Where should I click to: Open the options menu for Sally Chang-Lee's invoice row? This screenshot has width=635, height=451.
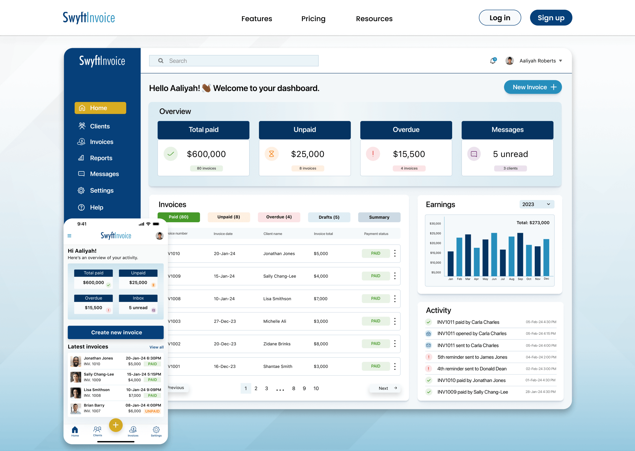[395, 276]
